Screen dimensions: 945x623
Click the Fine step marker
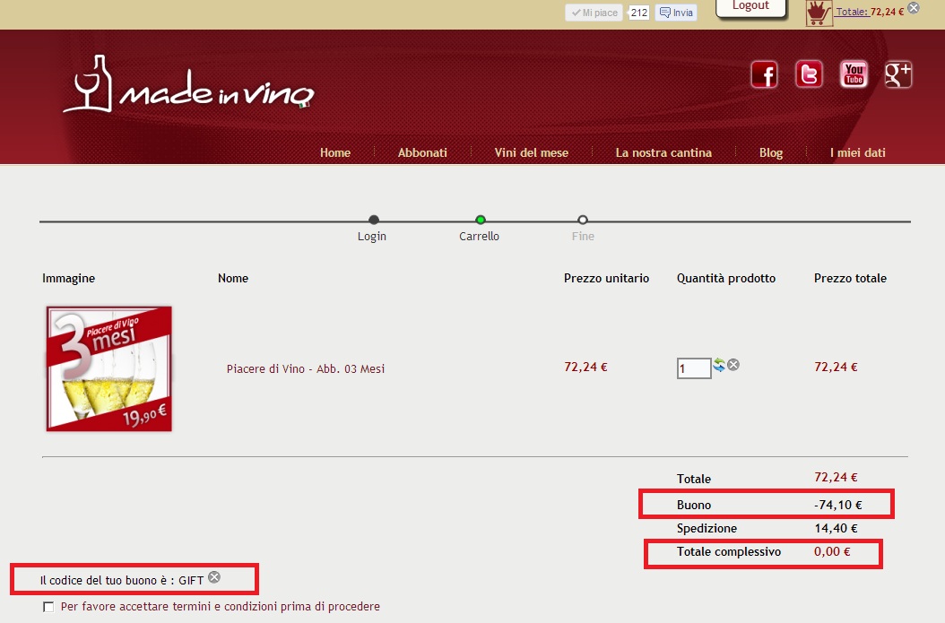(582, 220)
